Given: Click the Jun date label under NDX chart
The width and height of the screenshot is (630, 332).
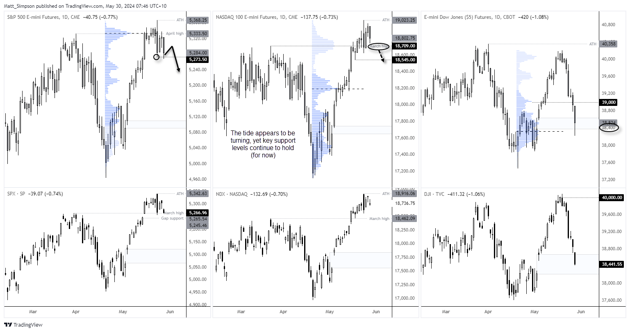Looking at the screenshot, I should (x=376, y=312).
